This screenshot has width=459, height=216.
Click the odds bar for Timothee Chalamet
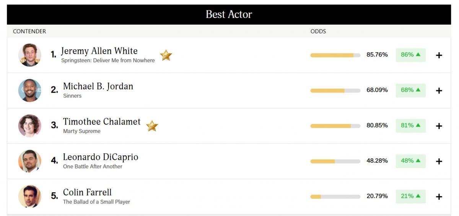click(335, 126)
